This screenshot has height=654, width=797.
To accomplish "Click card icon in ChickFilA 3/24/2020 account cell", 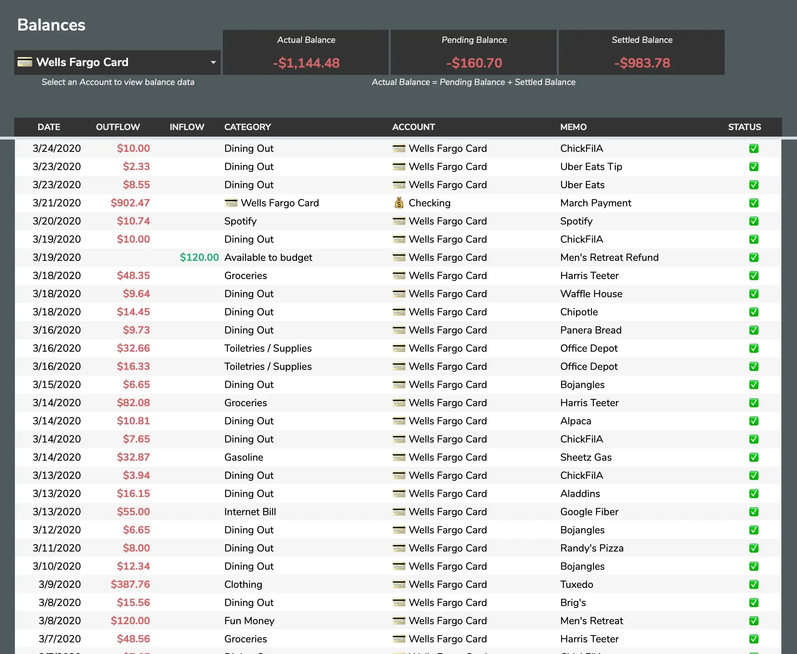I will [x=399, y=149].
